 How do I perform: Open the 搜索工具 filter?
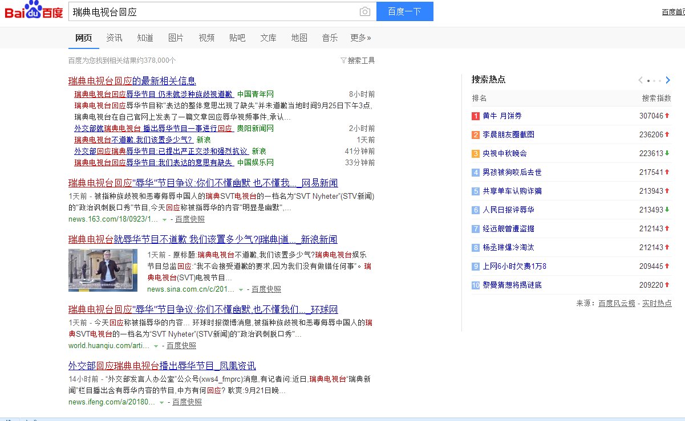358,60
